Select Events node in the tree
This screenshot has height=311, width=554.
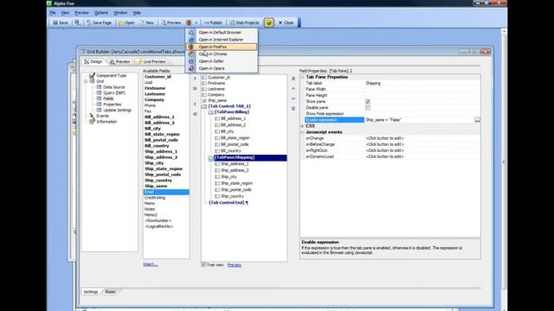102,116
